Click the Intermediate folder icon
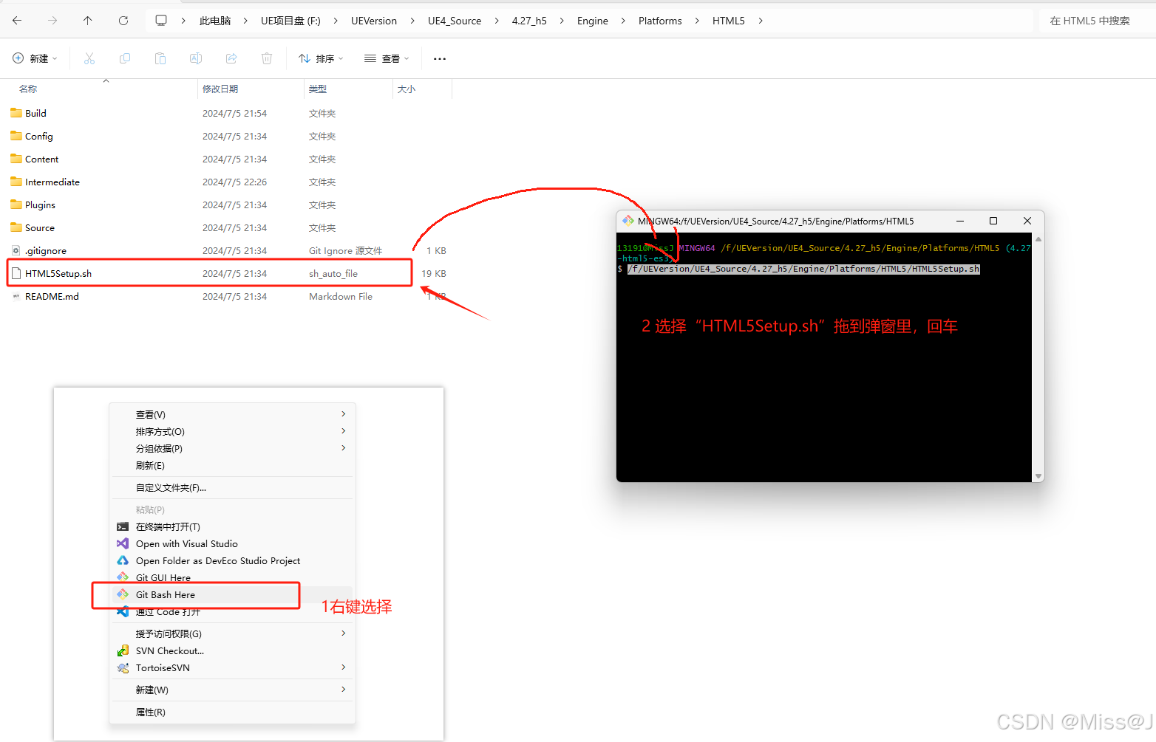This screenshot has height=742, width=1156. (16, 182)
